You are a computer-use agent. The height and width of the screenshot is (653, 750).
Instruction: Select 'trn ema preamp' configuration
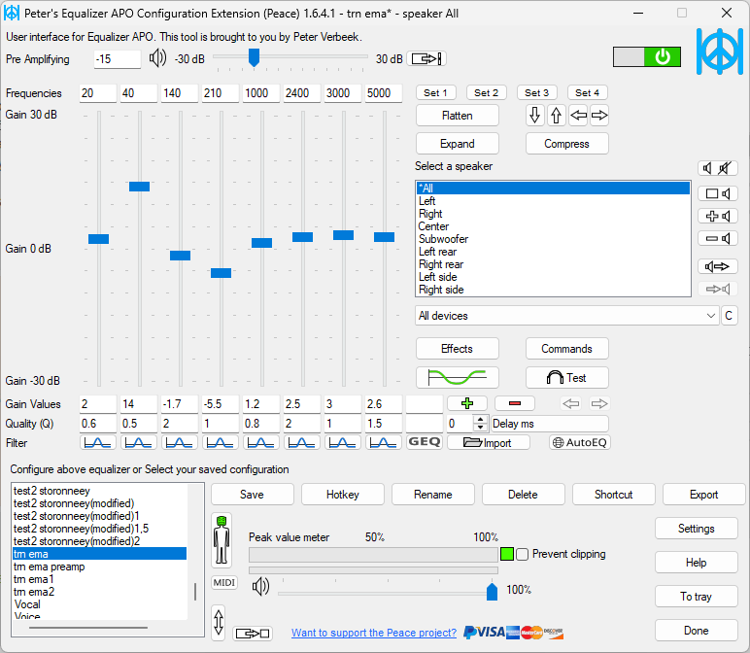(x=99, y=567)
